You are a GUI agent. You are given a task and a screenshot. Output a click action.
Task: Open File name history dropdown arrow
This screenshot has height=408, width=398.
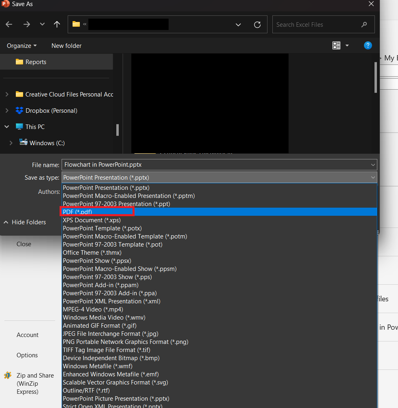point(373,165)
